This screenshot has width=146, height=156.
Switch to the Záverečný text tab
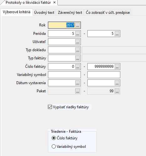[x=70, y=13]
